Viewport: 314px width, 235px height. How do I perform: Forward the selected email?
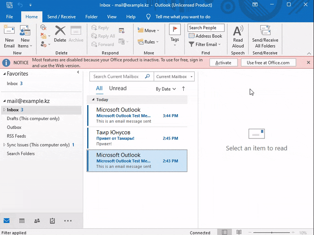click(102, 44)
